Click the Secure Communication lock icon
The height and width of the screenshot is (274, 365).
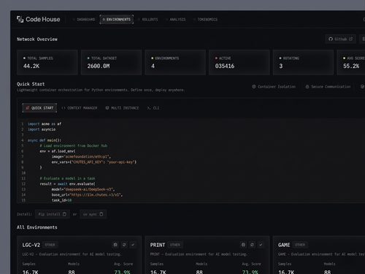tap(307, 86)
